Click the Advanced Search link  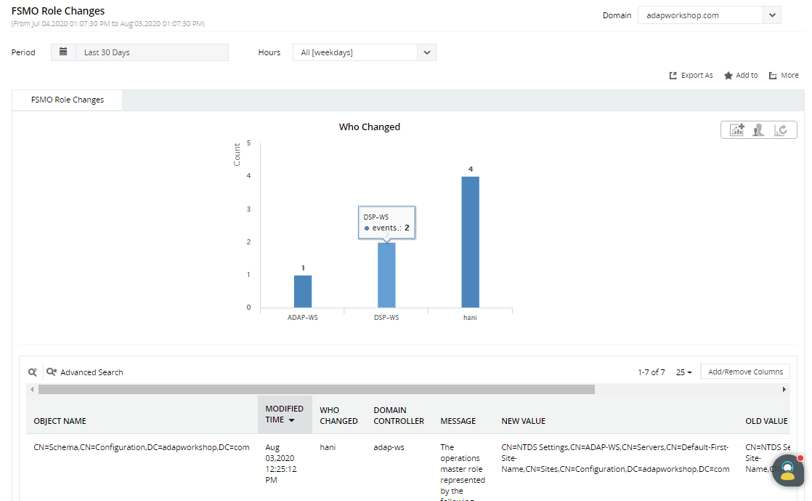point(92,372)
